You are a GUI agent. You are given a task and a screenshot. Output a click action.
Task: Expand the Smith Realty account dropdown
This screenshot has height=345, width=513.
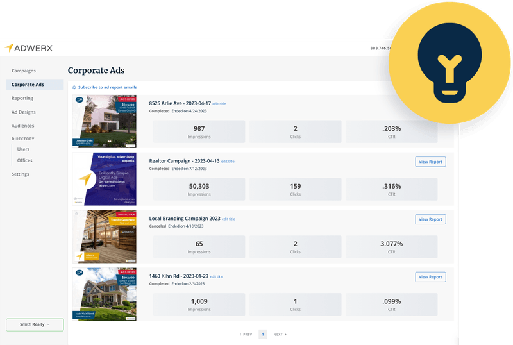point(35,324)
